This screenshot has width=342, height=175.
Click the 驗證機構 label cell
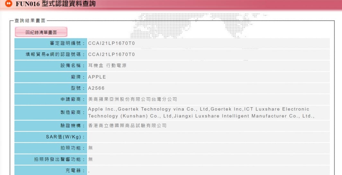click(x=51, y=126)
